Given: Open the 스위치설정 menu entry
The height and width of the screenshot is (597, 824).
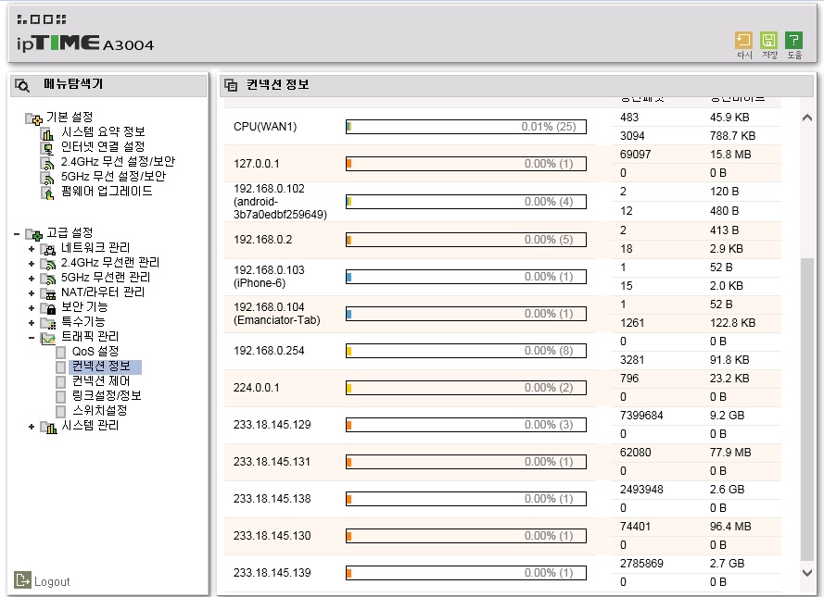Looking at the screenshot, I should pyautogui.click(x=99, y=410).
